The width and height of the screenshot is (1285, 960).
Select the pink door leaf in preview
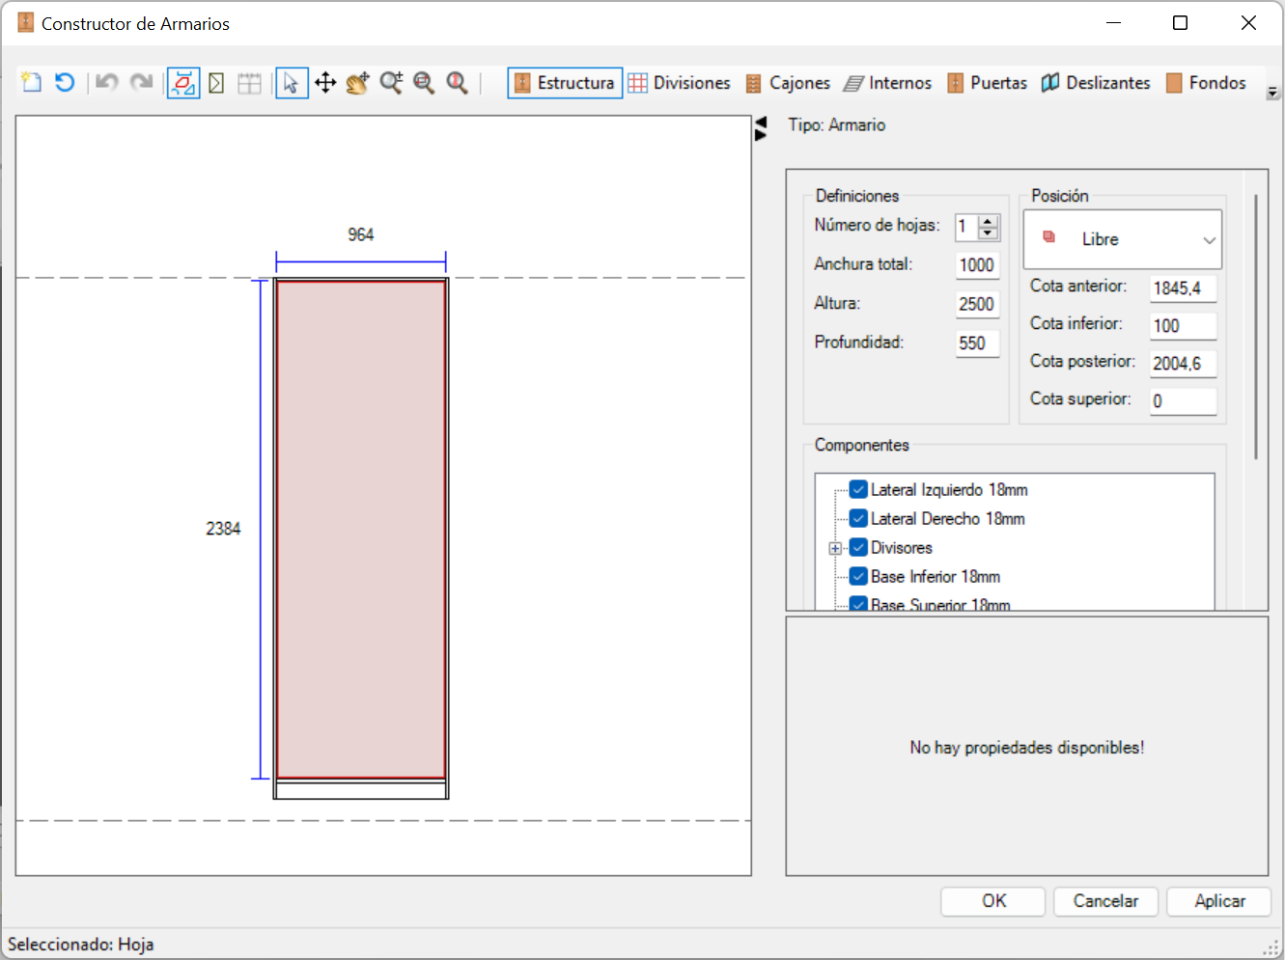(x=361, y=529)
